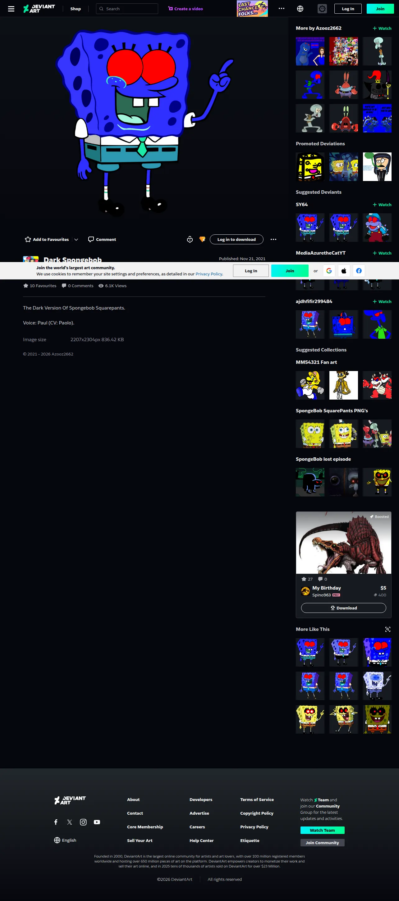Sign in with Google icon
Screen dimensions: 399x901
point(329,271)
